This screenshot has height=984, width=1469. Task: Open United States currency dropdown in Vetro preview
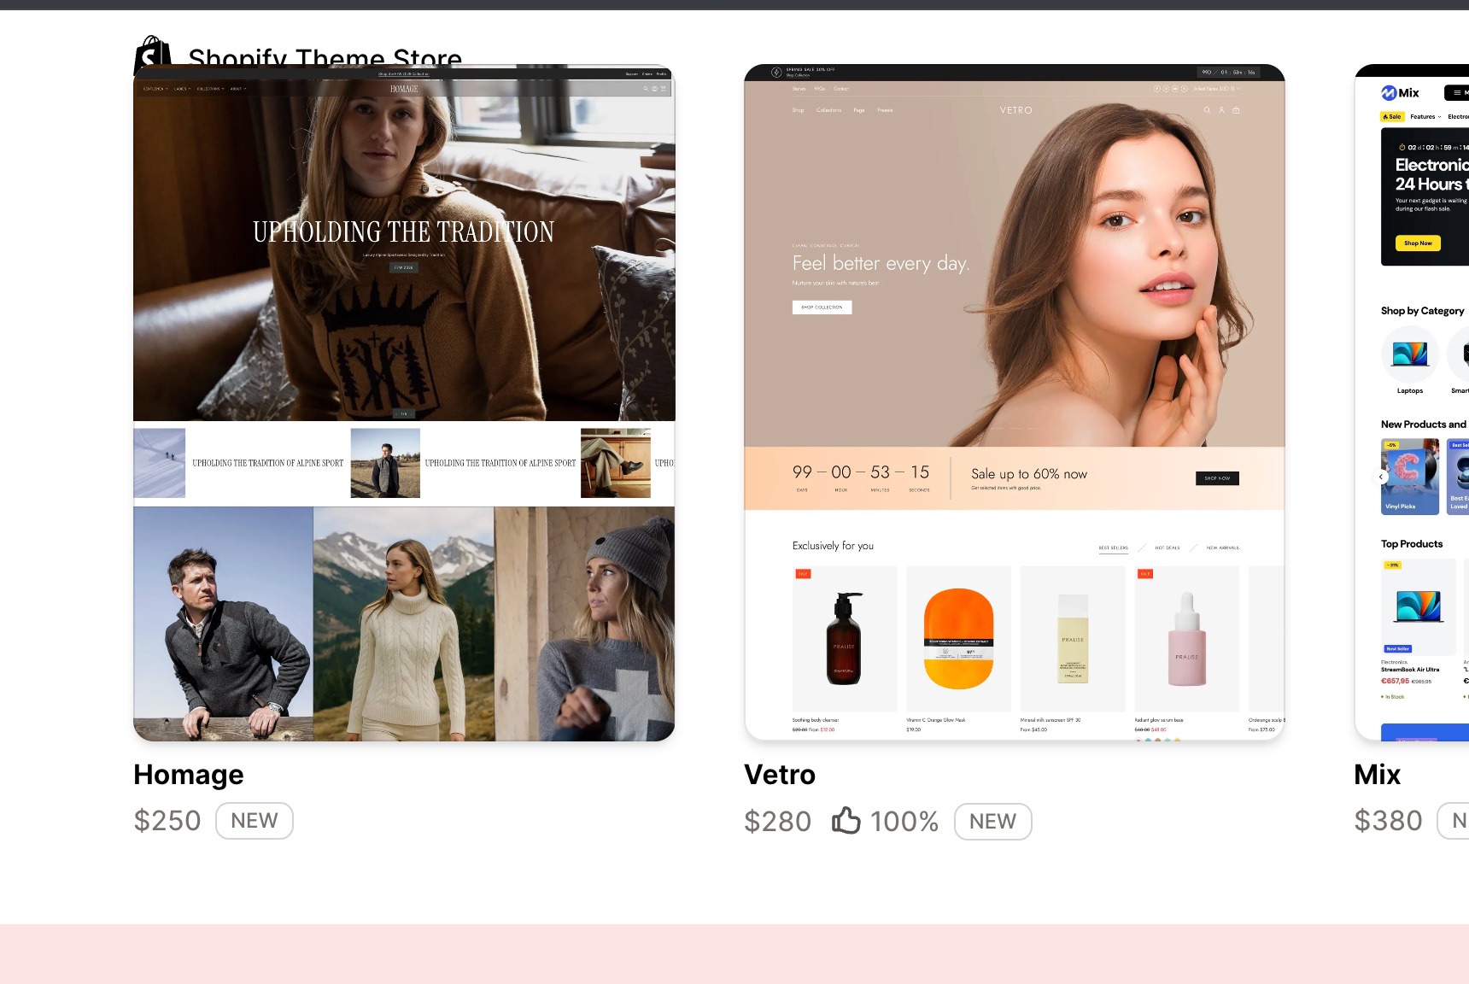coord(1216,89)
